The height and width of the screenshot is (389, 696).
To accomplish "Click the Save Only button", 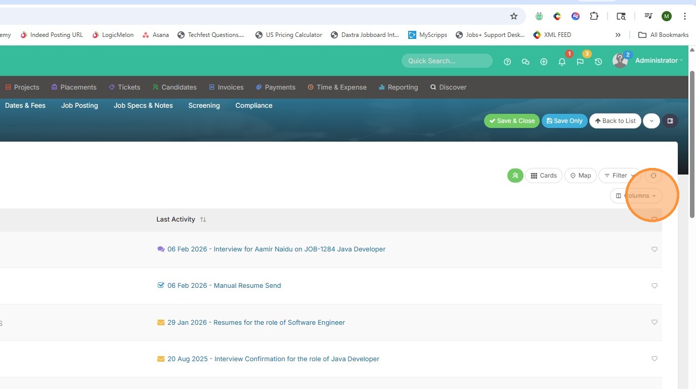I will tap(564, 121).
